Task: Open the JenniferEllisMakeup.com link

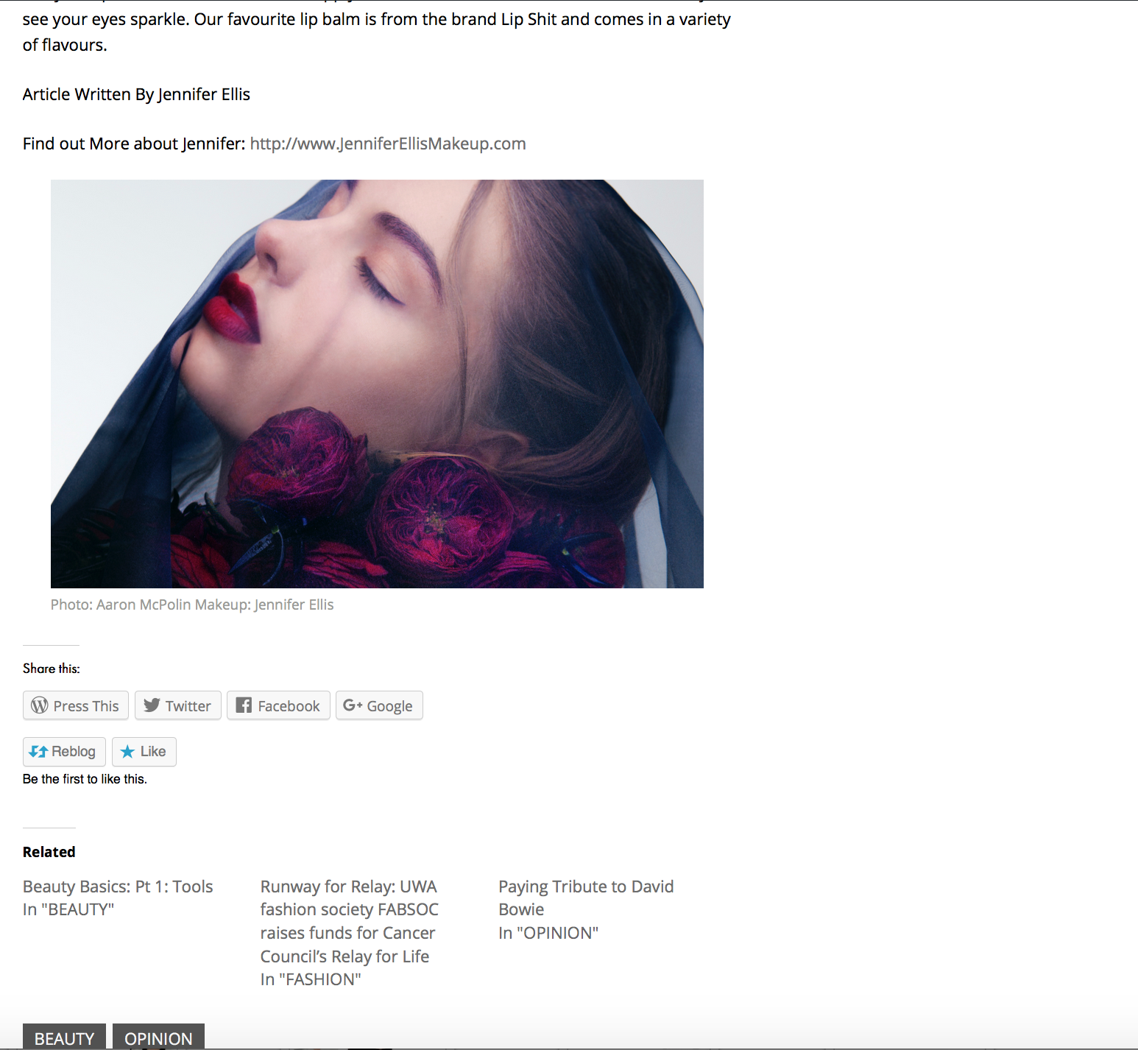Action: click(x=388, y=144)
